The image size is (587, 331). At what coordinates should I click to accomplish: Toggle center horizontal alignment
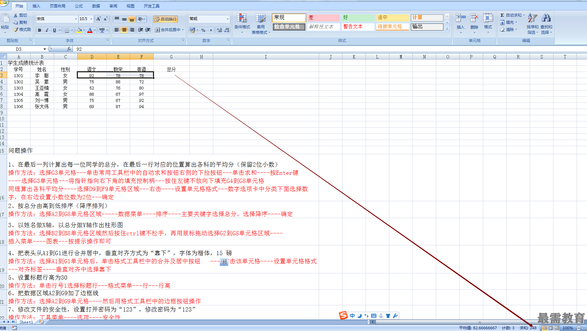pos(124,30)
